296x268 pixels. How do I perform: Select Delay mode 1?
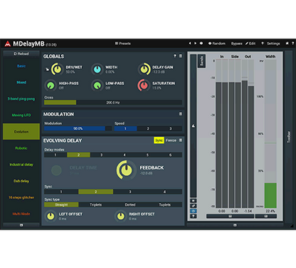tap(55, 155)
